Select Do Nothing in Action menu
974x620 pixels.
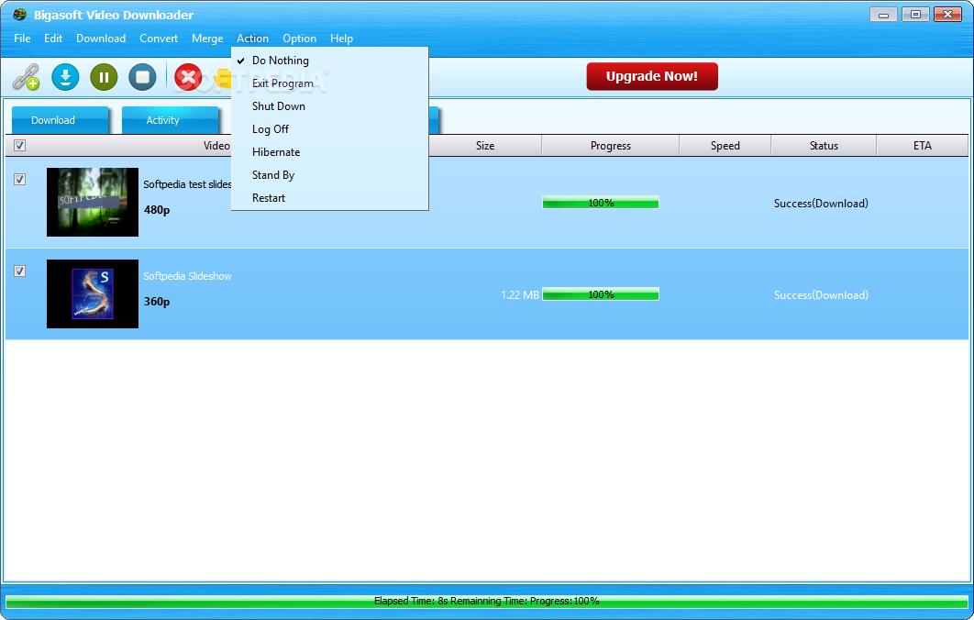pos(330,61)
